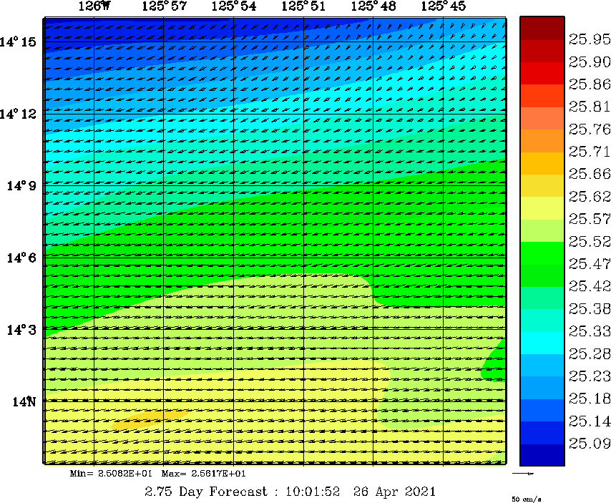Image resolution: width=611 pixels, height=503 pixels.
Task: Click the 2.75 Day Forecast title text
Action: click(x=290, y=492)
